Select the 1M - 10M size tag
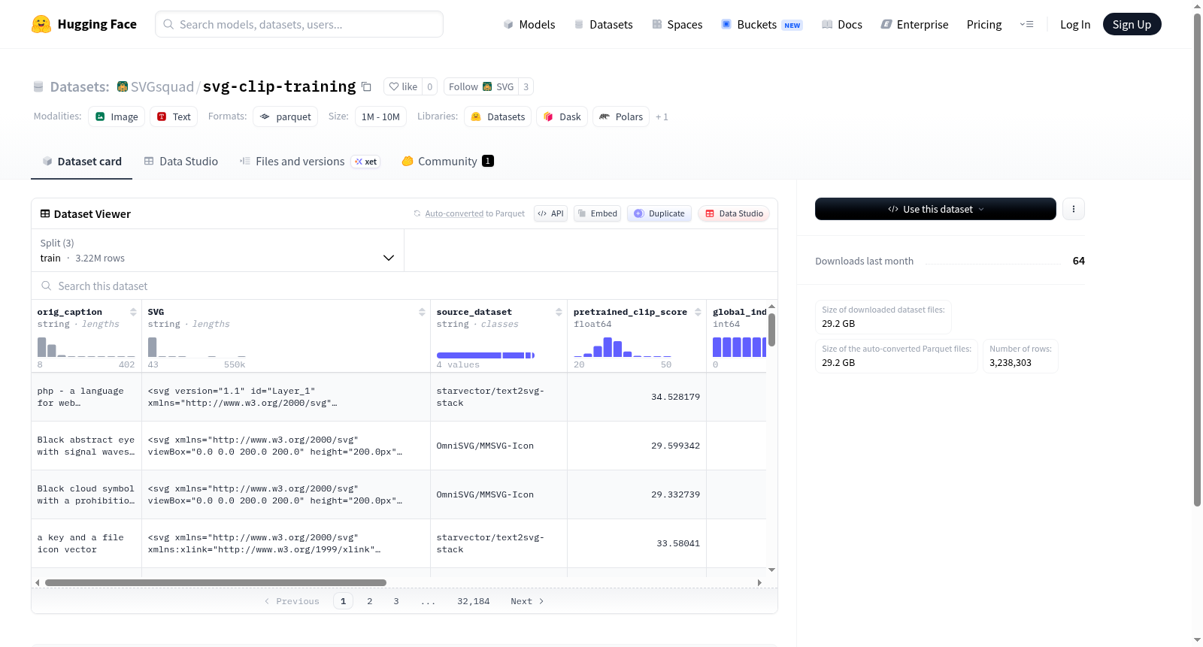This screenshot has height=647, width=1203. point(380,116)
